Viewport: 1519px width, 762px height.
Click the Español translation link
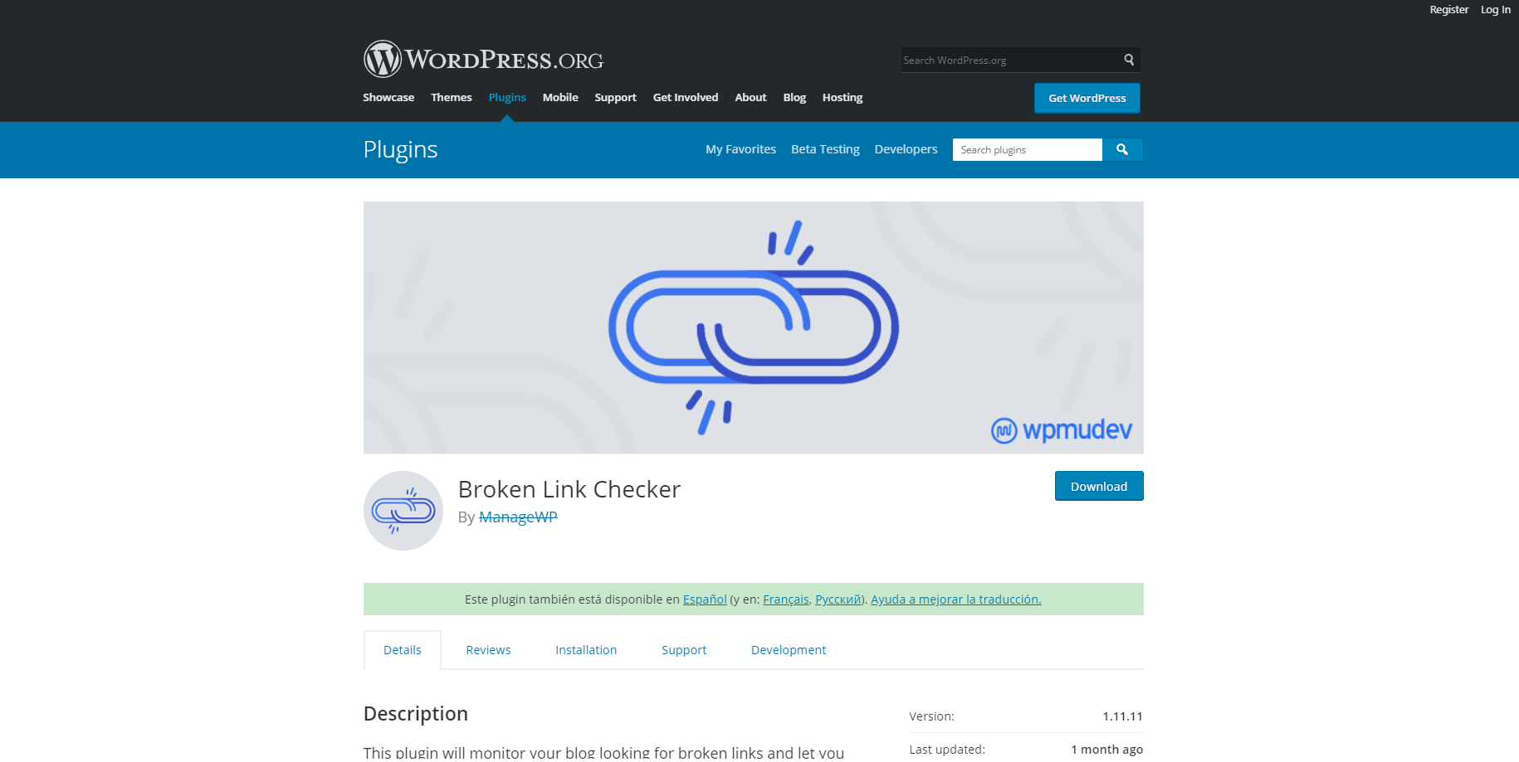tap(705, 599)
